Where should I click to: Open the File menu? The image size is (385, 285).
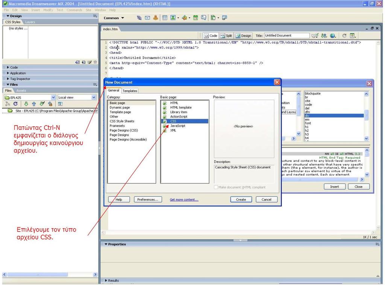6,10
